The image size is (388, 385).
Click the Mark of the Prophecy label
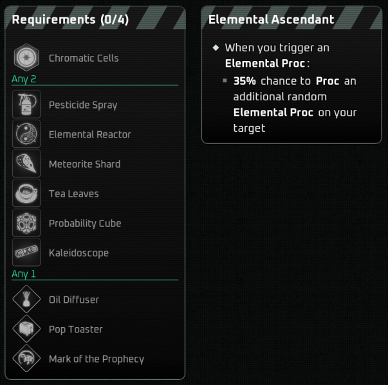coord(96,359)
